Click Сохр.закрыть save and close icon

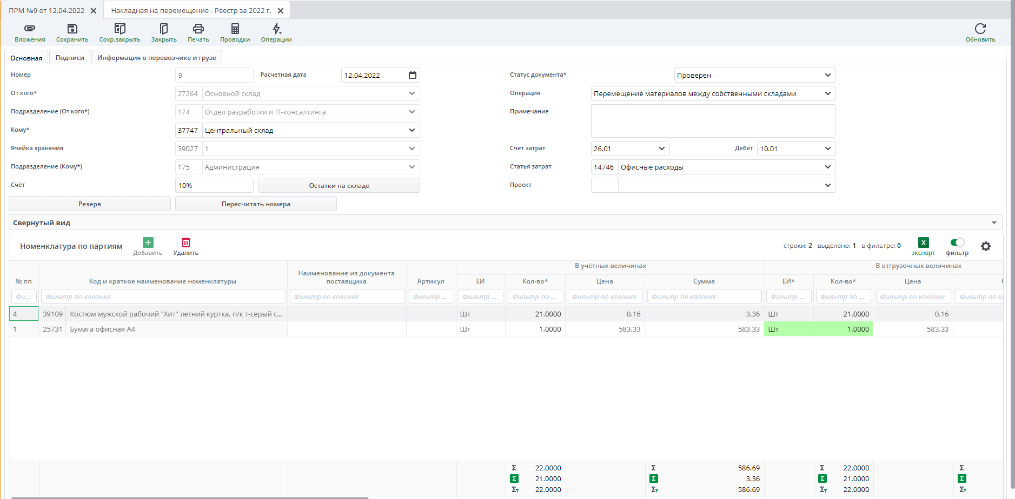click(120, 29)
